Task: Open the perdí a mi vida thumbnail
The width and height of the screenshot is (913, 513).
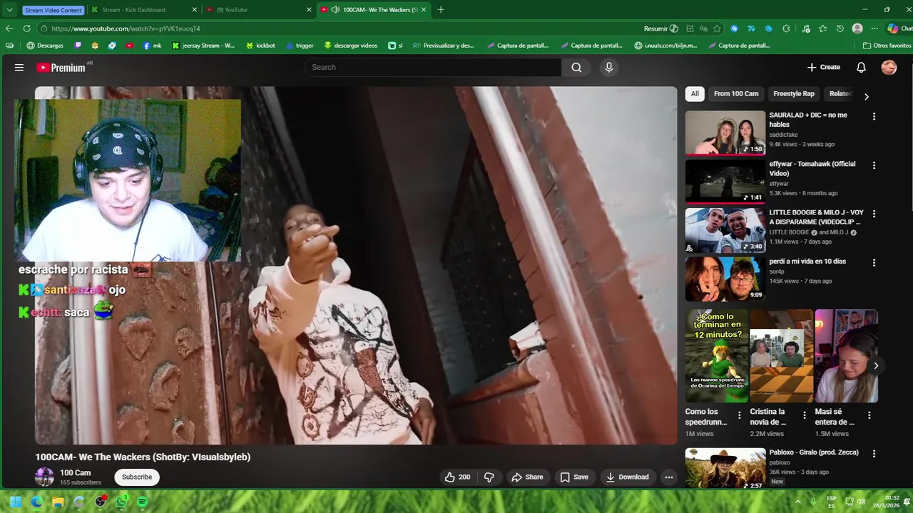Action: [725, 279]
